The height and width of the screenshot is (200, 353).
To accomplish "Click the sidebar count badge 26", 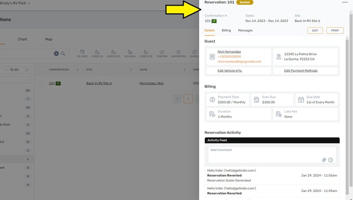I will 28,90.
